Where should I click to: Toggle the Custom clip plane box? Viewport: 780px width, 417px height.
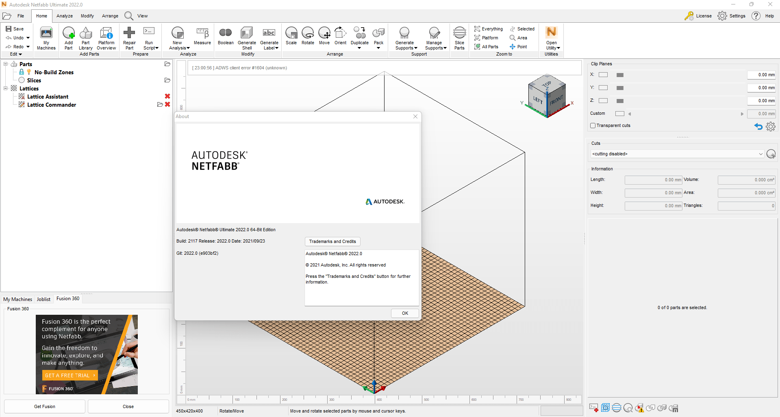tap(620, 114)
